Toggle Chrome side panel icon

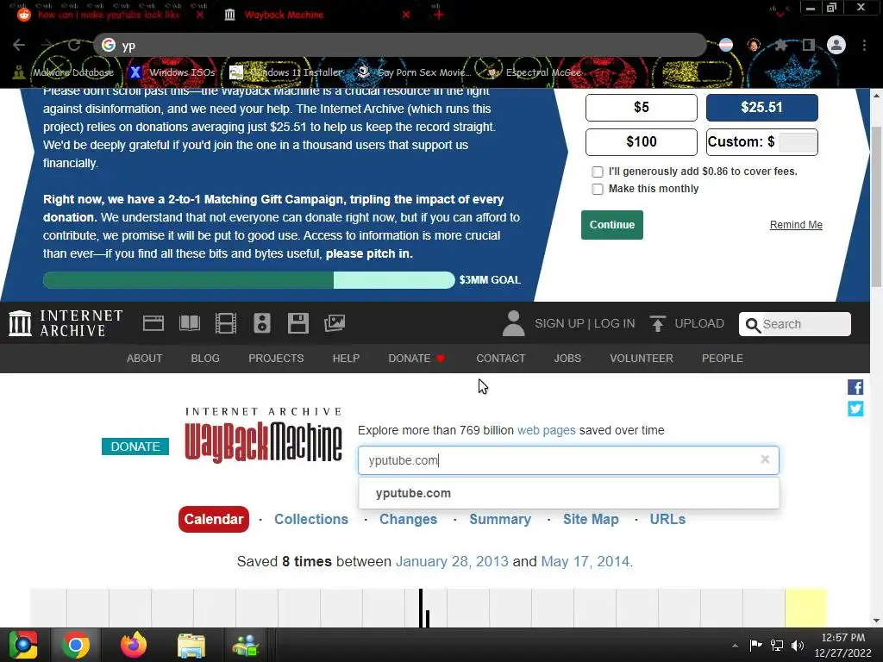pyautogui.click(x=809, y=45)
